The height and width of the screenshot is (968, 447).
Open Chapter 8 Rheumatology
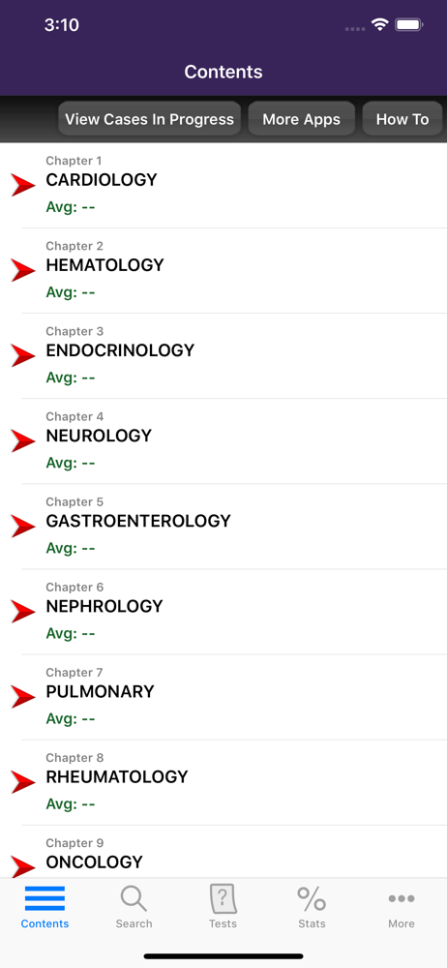pyautogui.click(x=223, y=782)
